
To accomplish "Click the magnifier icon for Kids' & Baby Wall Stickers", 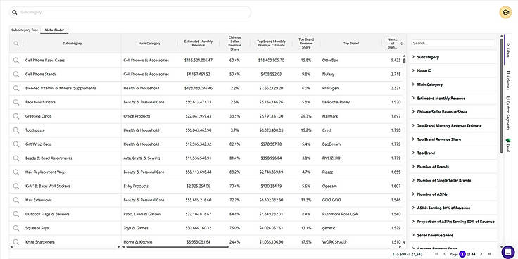I will (16, 186).
